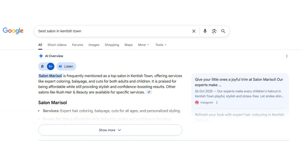Viewport: 301px width, 166px height.
Task: Click the Salon Marisol heading
Action: 53,103
